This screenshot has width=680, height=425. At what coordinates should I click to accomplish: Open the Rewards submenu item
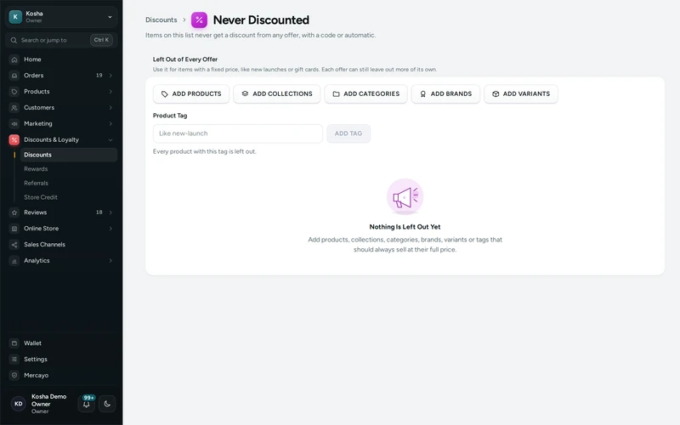point(36,169)
